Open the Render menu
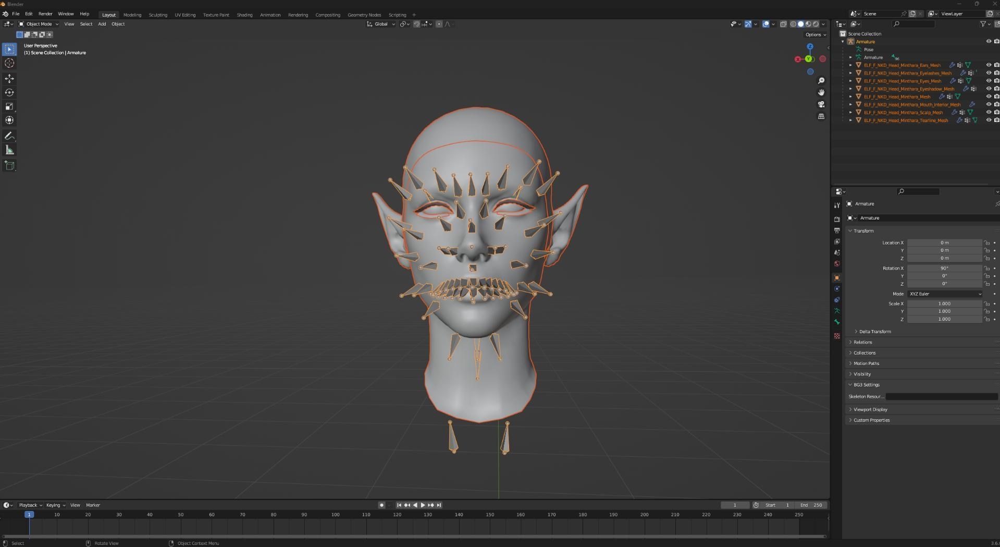Image resolution: width=1000 pixels, height=547 pixels. click(x=45, y=14)
